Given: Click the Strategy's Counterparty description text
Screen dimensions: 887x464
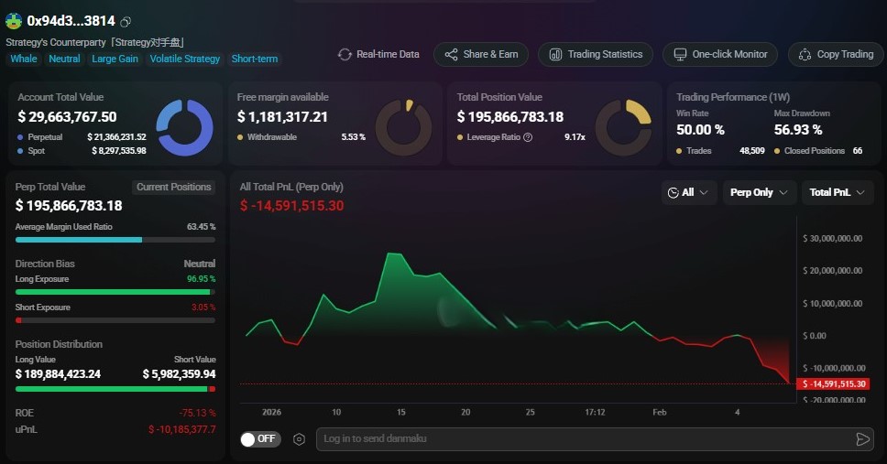Looking at the screenshot, I should 95,42.
